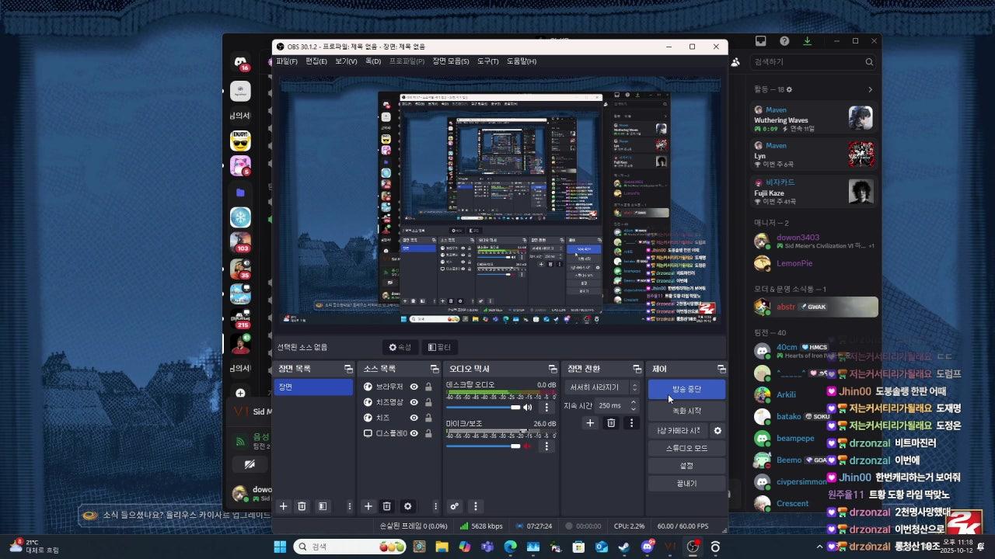Screen dimensions: 995x559
Task: Open virtual camera settings gear
Action: 717,430
